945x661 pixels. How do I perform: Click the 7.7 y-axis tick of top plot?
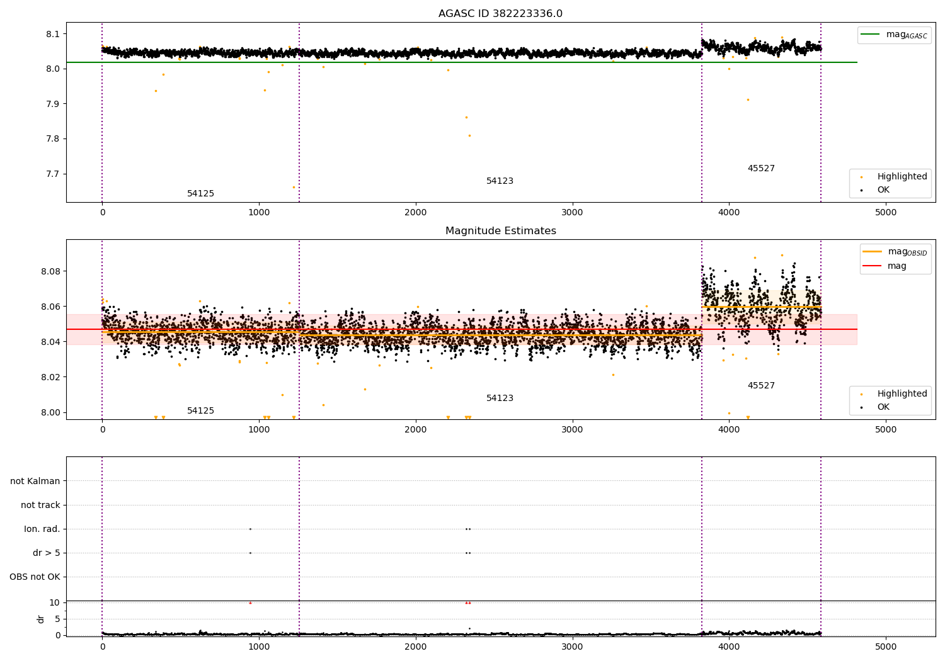(x=52, y=174)
